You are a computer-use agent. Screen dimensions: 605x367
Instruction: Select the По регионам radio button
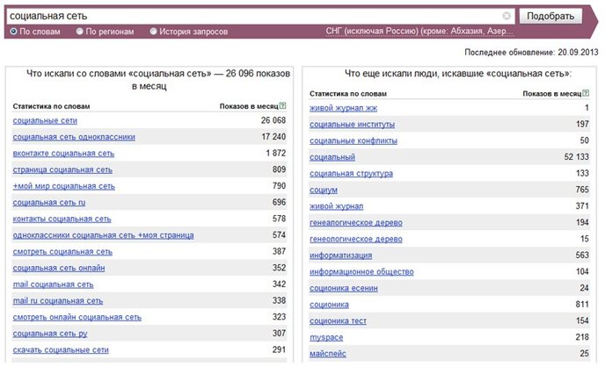[x=79, y=32]
